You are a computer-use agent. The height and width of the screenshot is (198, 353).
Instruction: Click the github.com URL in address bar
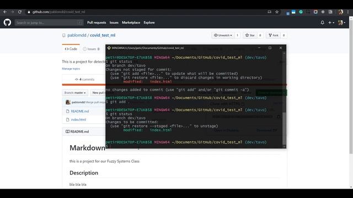[x=58, y=12]
